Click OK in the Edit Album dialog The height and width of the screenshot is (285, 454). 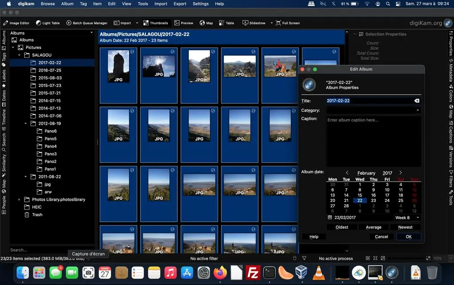408,237
